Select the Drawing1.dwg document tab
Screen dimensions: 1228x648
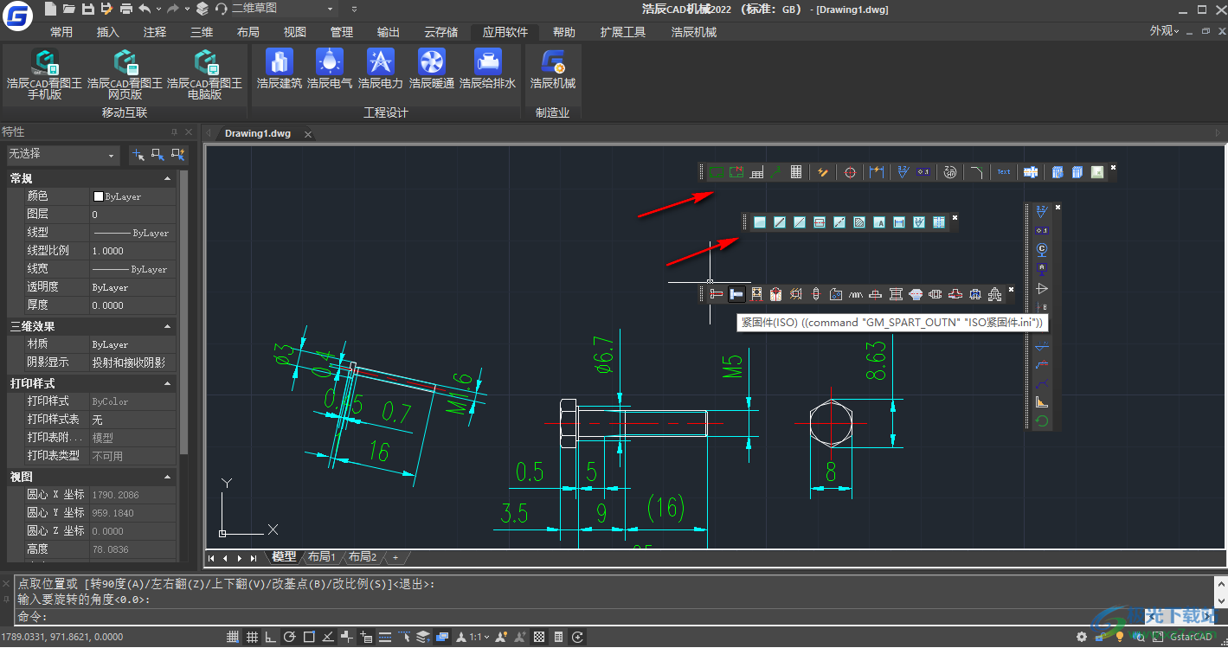tap(258, 134)
